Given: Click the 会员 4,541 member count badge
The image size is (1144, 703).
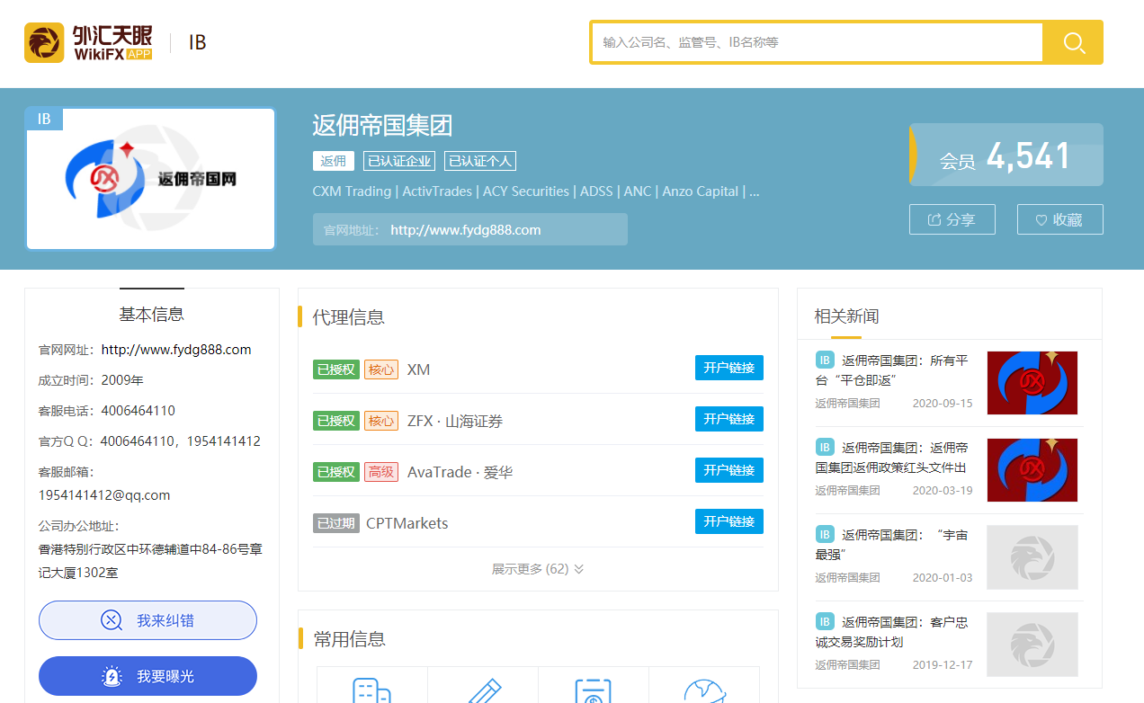Looking at the screenshot, I should pyautogui.click(x=1006, y=156).
